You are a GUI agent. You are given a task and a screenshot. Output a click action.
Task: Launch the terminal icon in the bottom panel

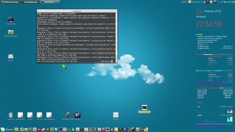pos(61,129)
